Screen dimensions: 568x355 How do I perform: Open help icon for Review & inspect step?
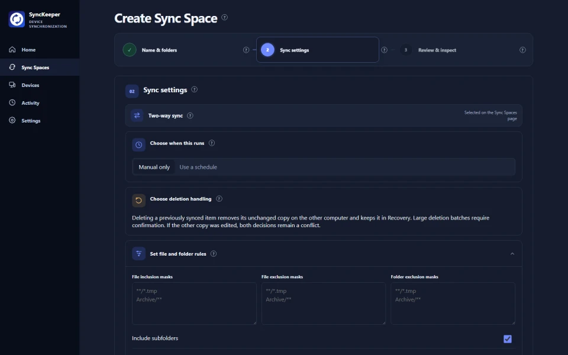click(522, 50)
